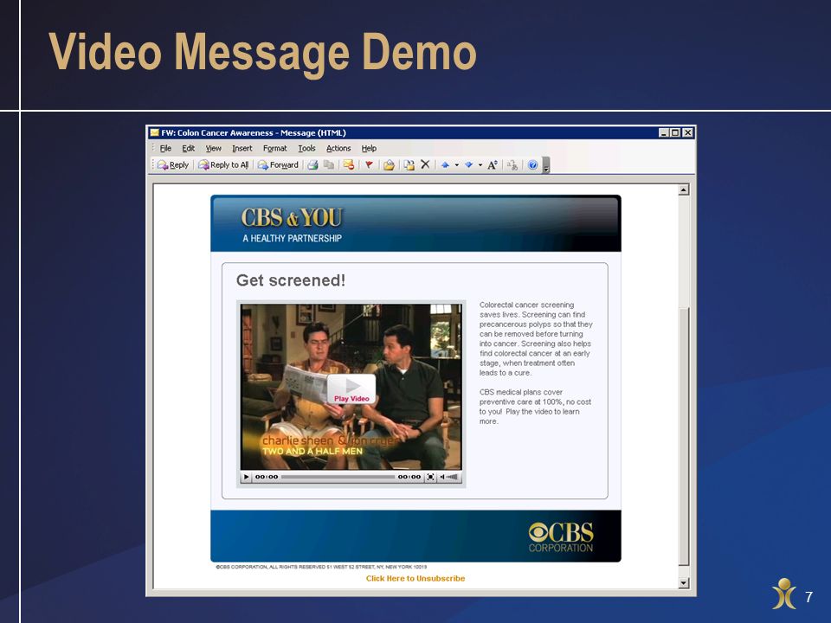The image size is (831, 623).
Task: Click the Copy icon in toolbar
Action: click(329, 164)
